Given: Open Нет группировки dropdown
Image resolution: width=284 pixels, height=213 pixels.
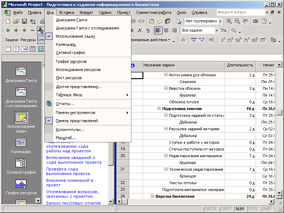Looking at the screenshot, I should 220,21.
